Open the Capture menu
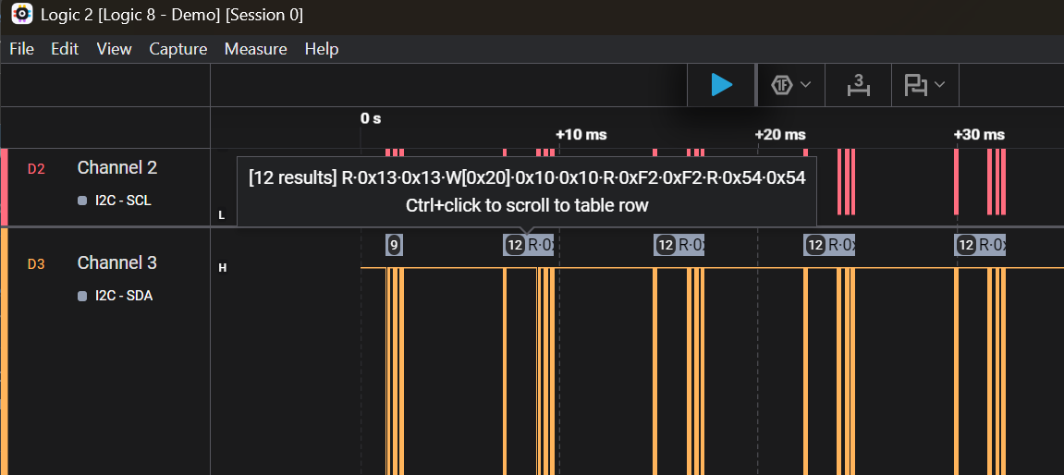Screen dimensions: 1064x475 pos(178,49)
